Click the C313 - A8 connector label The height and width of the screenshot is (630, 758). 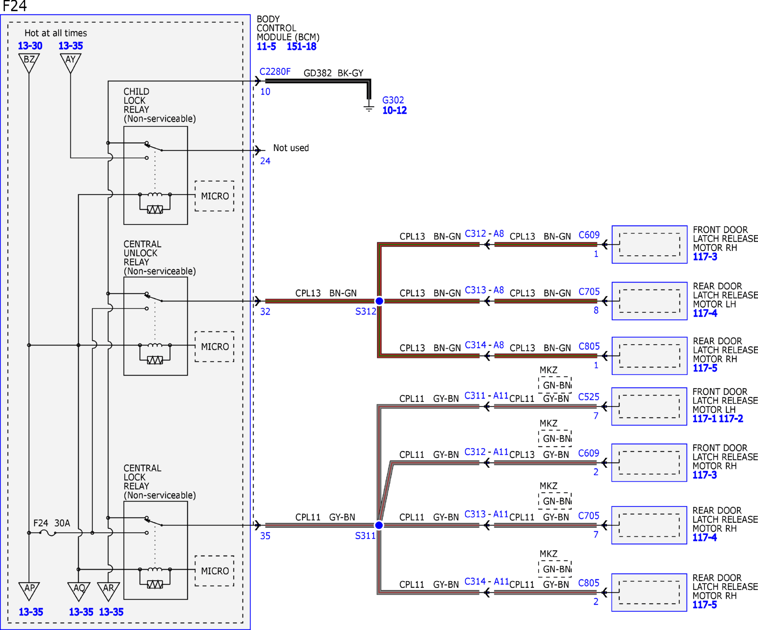[484, 290]
